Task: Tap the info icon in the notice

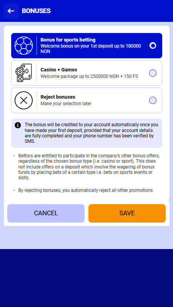Action: [18, 125]
